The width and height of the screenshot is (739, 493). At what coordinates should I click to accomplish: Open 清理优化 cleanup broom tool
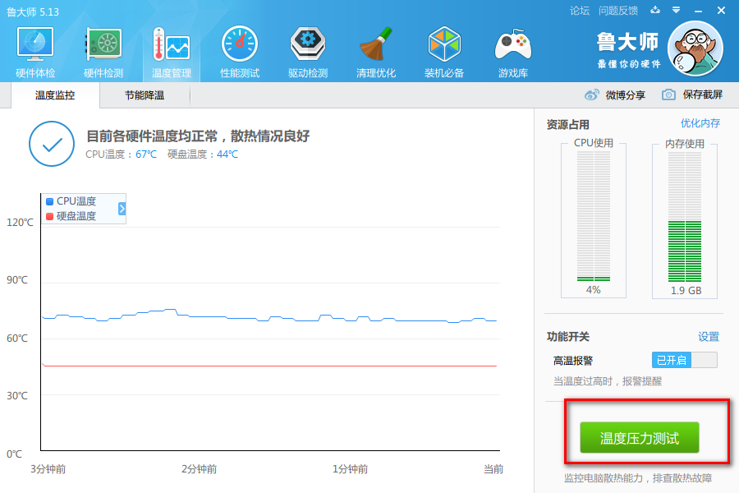375,52
